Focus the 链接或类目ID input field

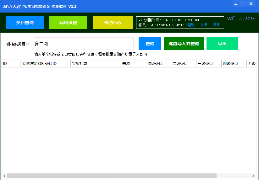(84, 44)
